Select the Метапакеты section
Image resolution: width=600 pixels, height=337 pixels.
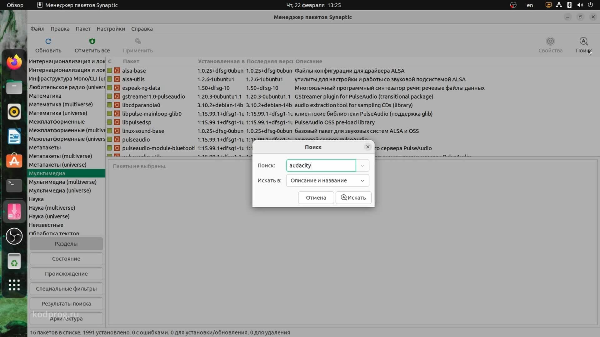click(x=66, y=147)
